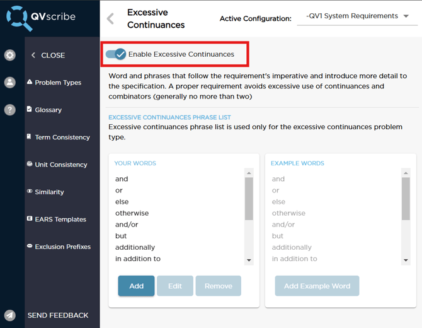Open the Active Configuration dropdown
The image size is (422, 328).
pos(357,16)
